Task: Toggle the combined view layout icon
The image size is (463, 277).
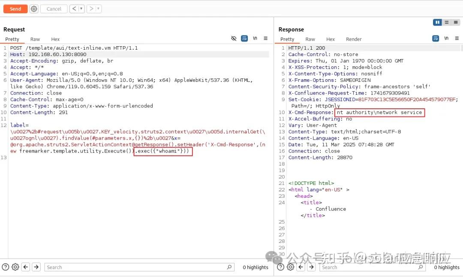Action: click(x=456, y=22)
